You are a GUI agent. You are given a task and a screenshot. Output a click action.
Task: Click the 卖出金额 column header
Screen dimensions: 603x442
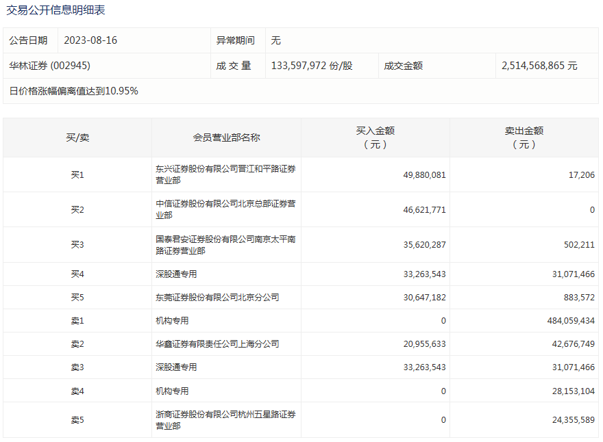[x=524, y=138]
